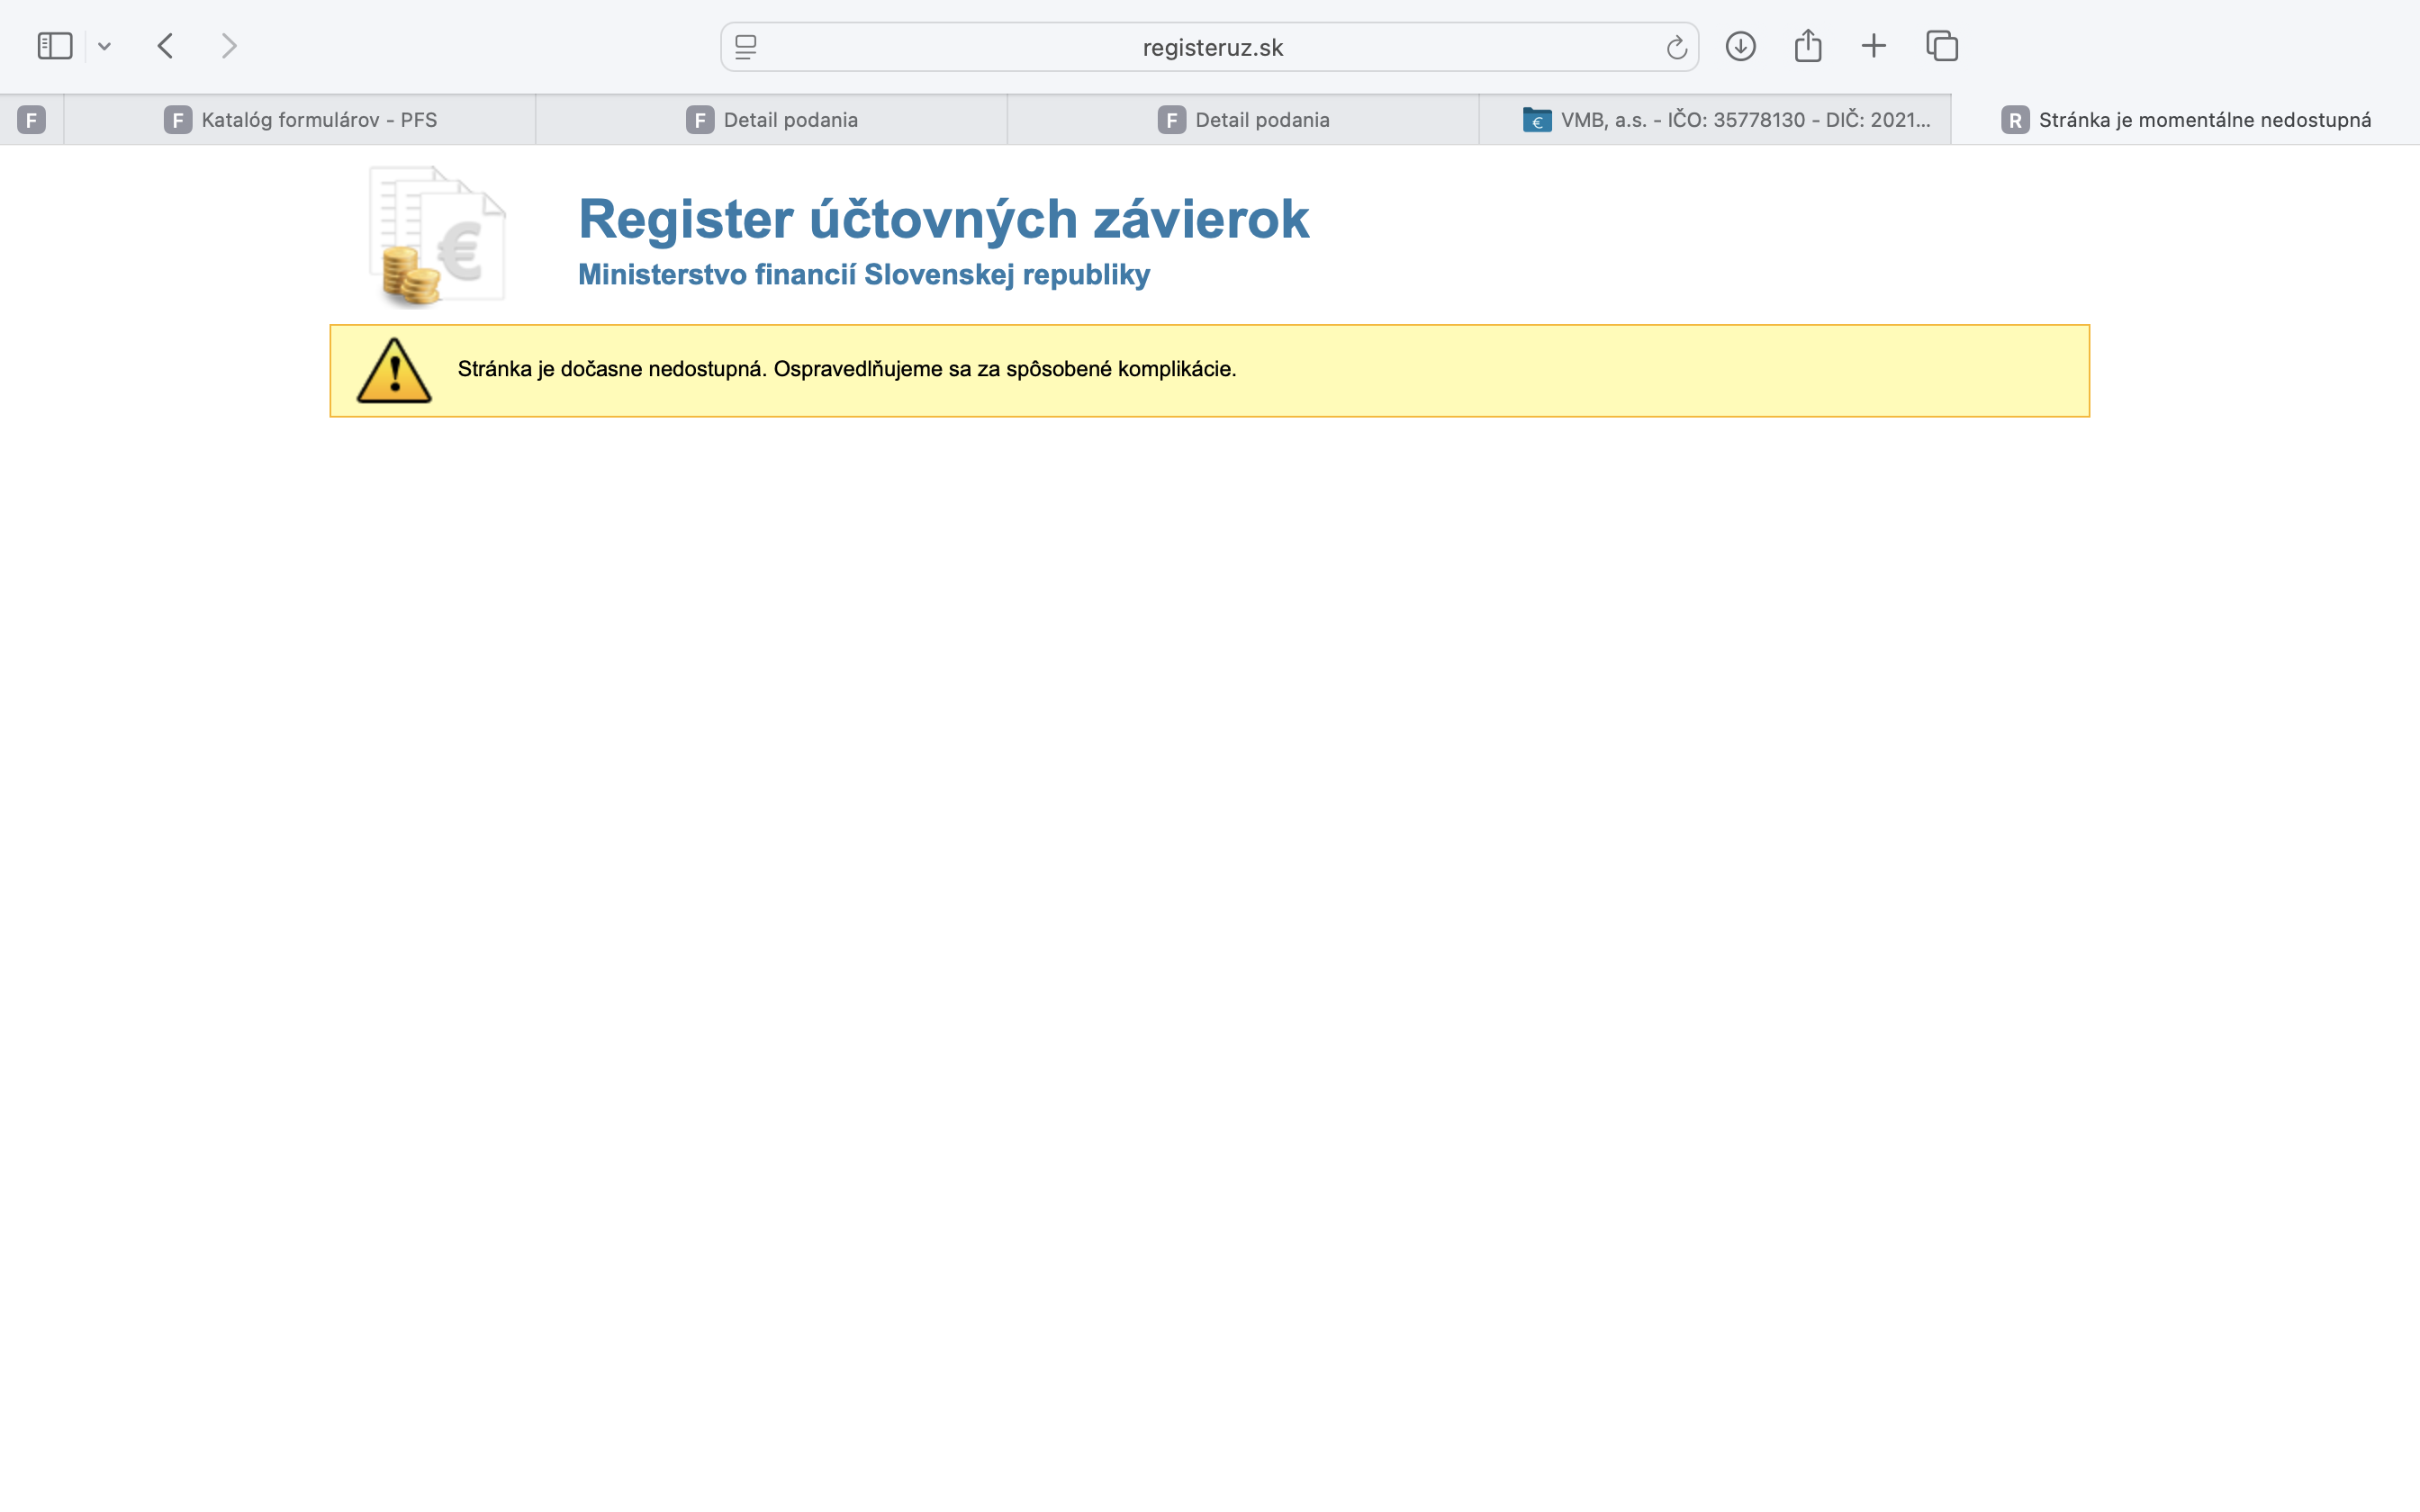Toggle the Safari sidebar icon

55,46
